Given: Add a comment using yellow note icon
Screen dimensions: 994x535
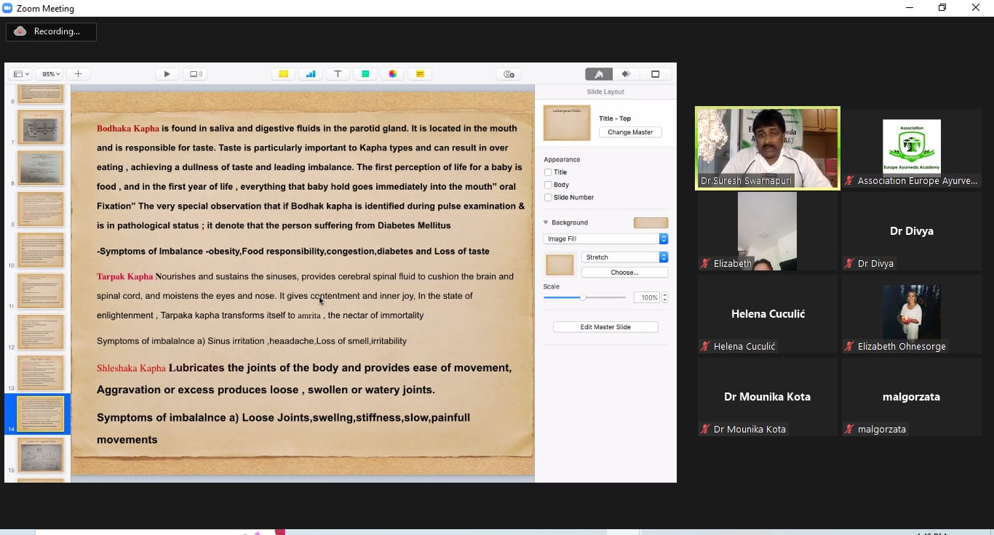Looking at the screenshot, I should tap(420, 74).
